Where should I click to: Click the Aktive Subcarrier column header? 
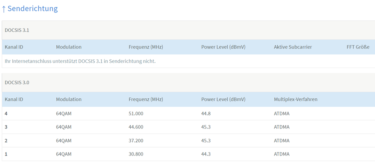point(293,47)
